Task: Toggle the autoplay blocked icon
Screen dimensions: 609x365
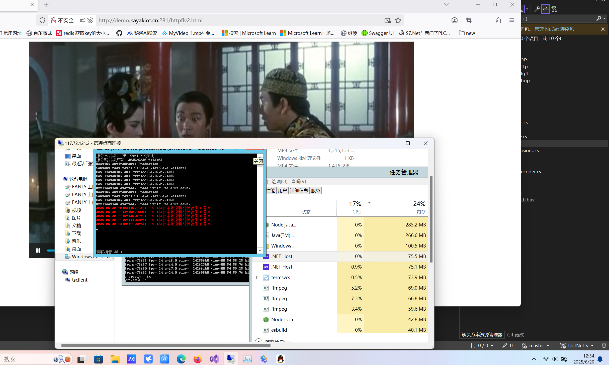Action: click(91, 20)
